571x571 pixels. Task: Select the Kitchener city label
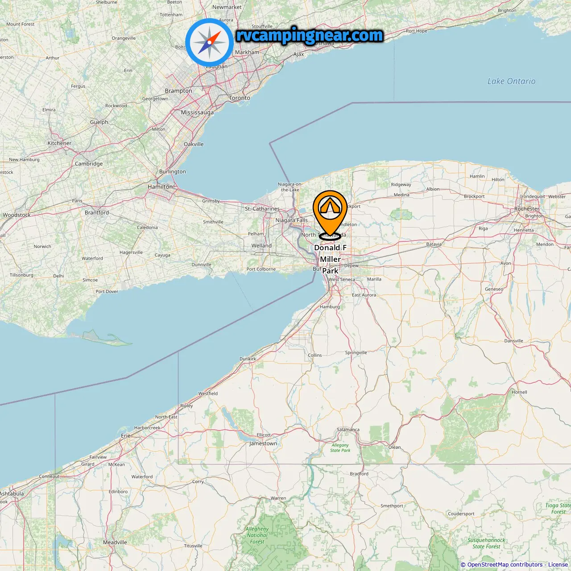(x=59, y=143)
